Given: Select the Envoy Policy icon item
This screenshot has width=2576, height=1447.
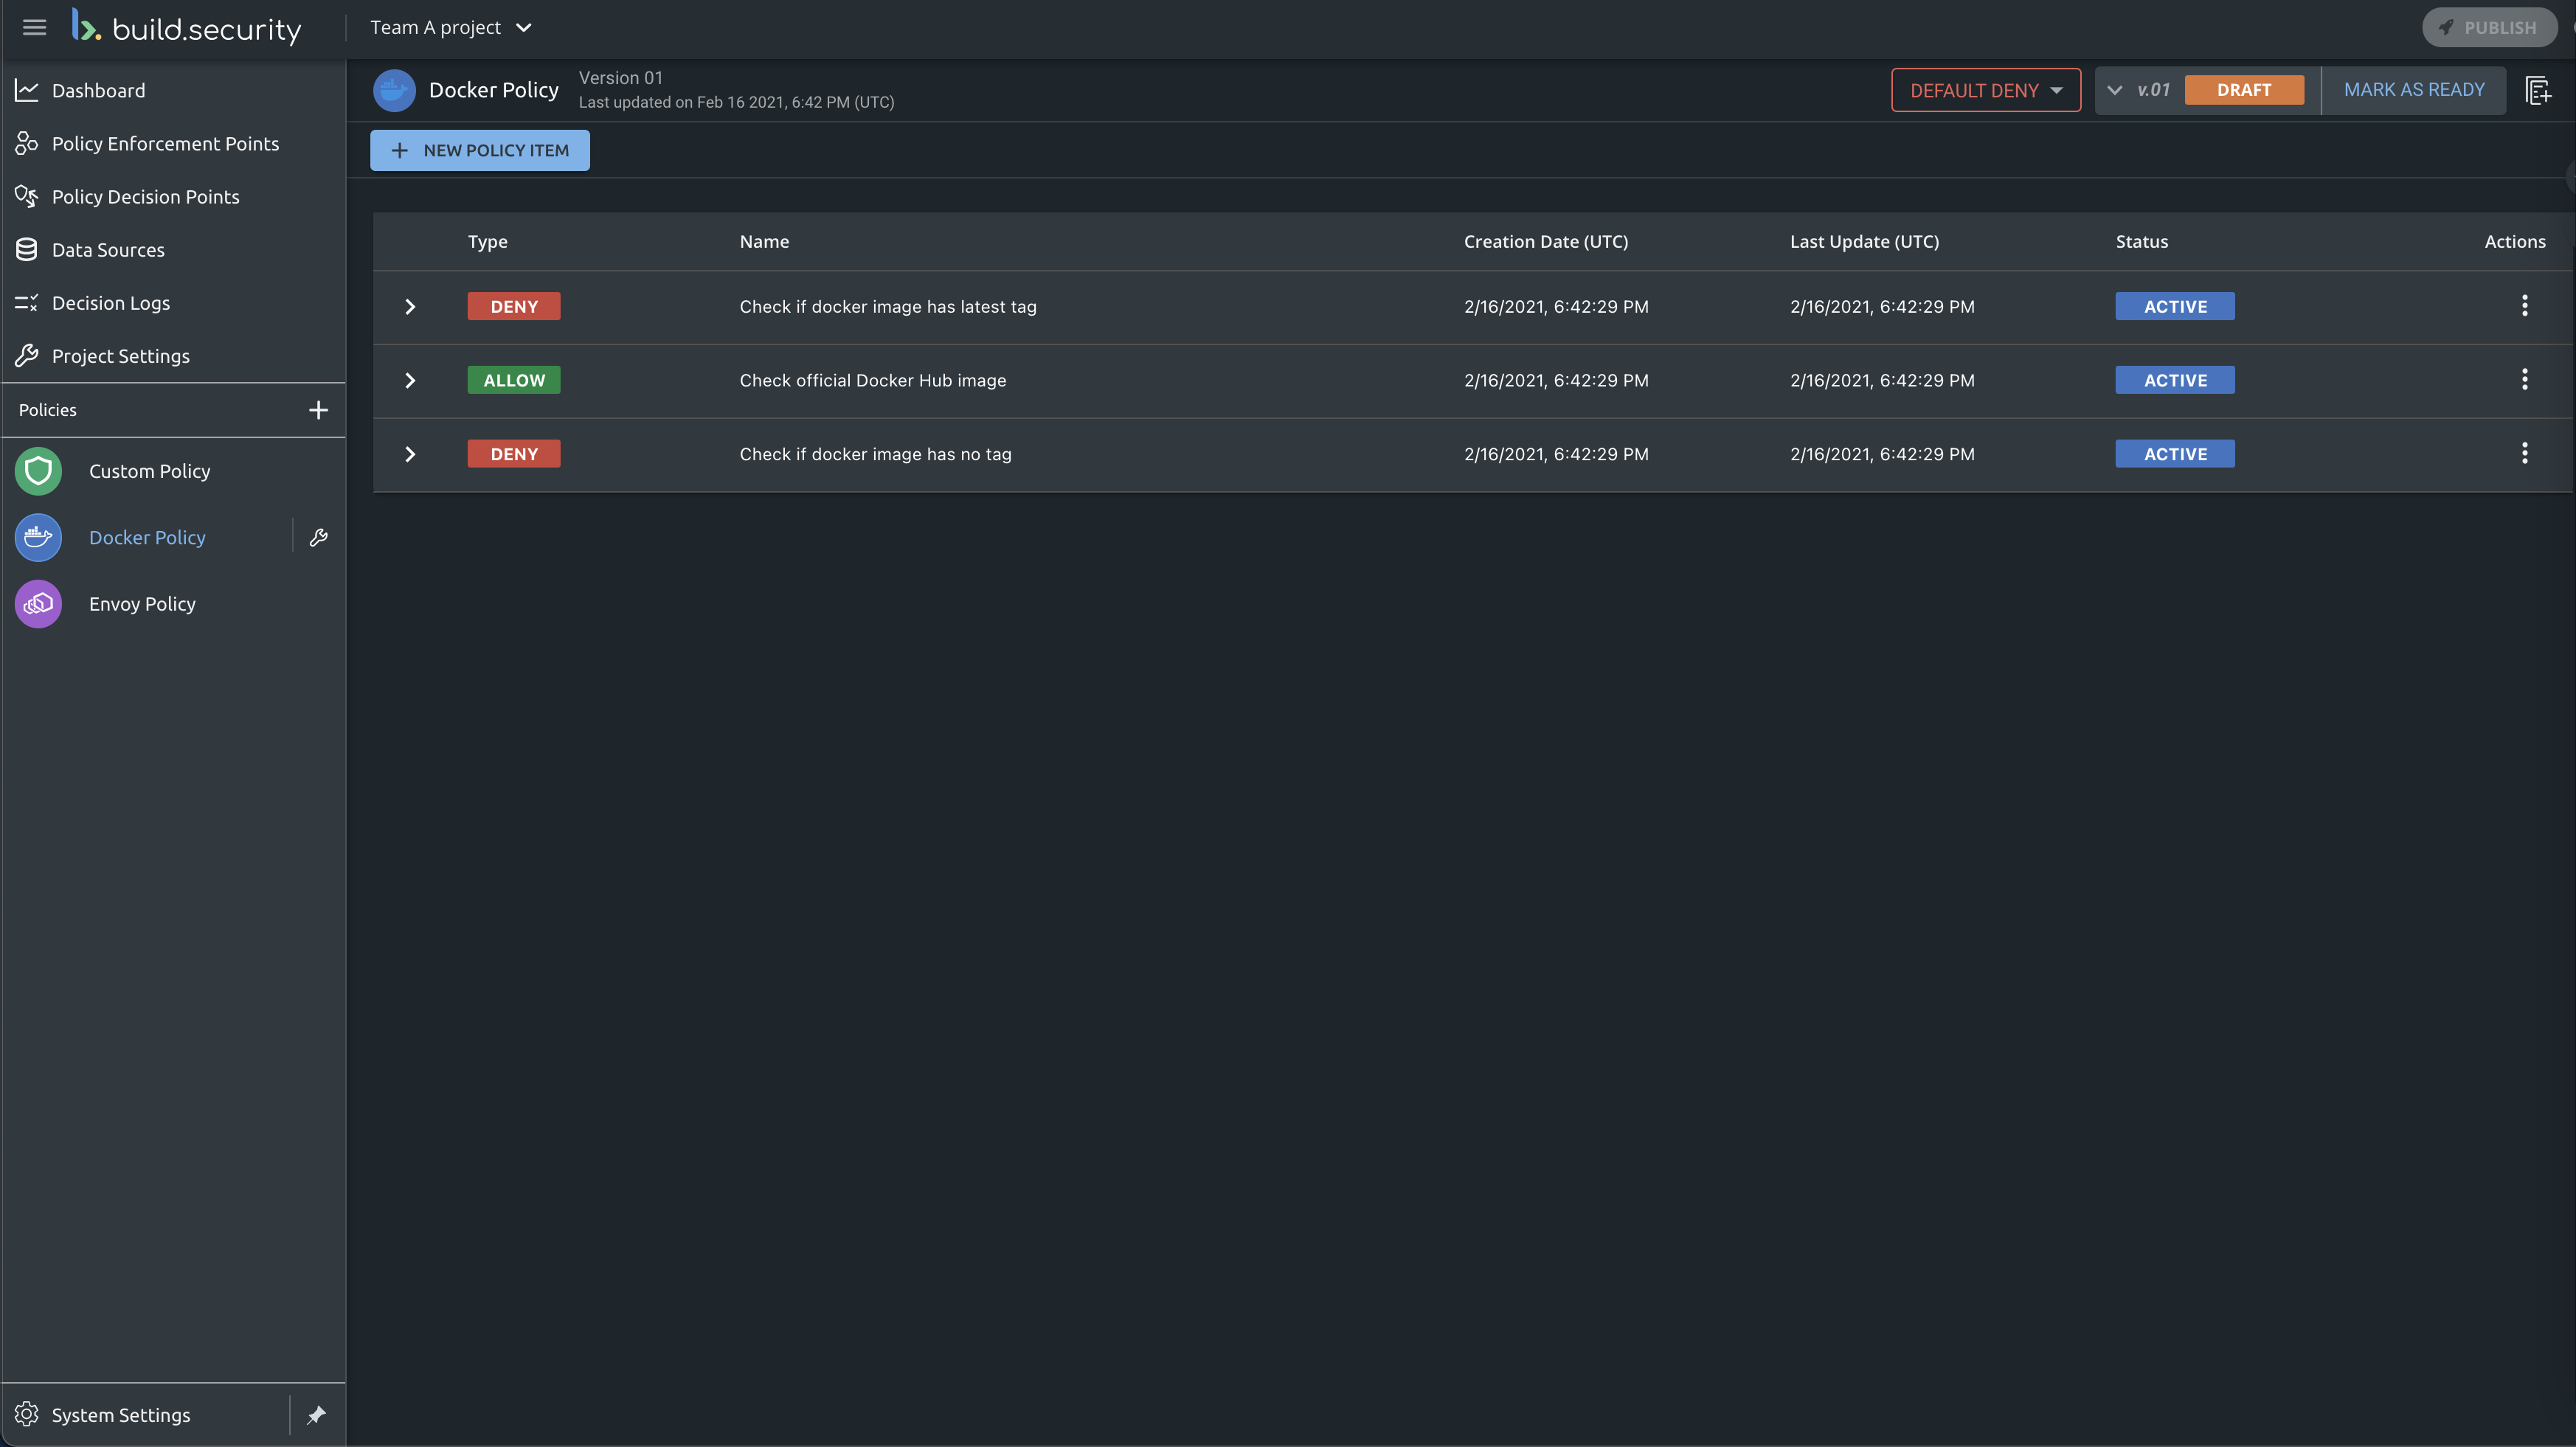Looking at the screenshot, I should point(39,604).
